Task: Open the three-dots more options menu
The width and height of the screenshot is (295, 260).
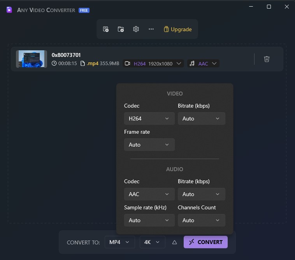Action: click(151, 29)
